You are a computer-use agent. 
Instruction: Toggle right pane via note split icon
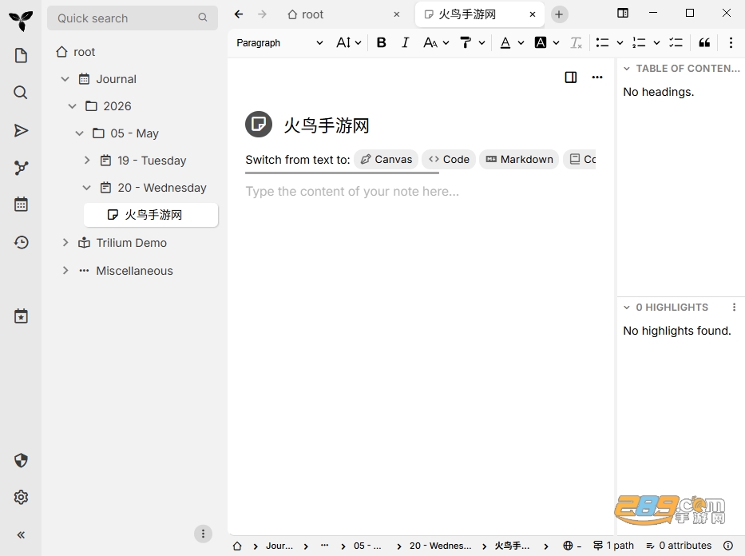click(x=571, y=77)
